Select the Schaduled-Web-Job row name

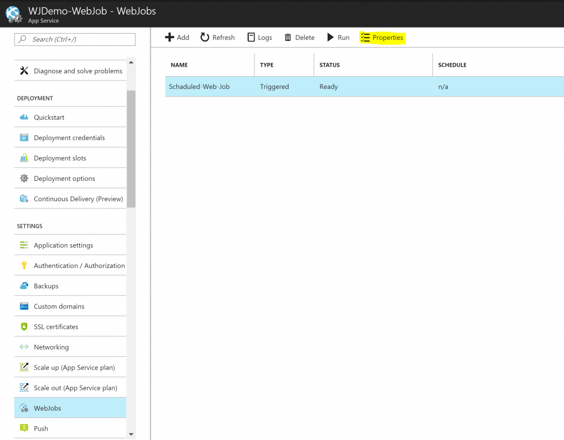point(199,87)
